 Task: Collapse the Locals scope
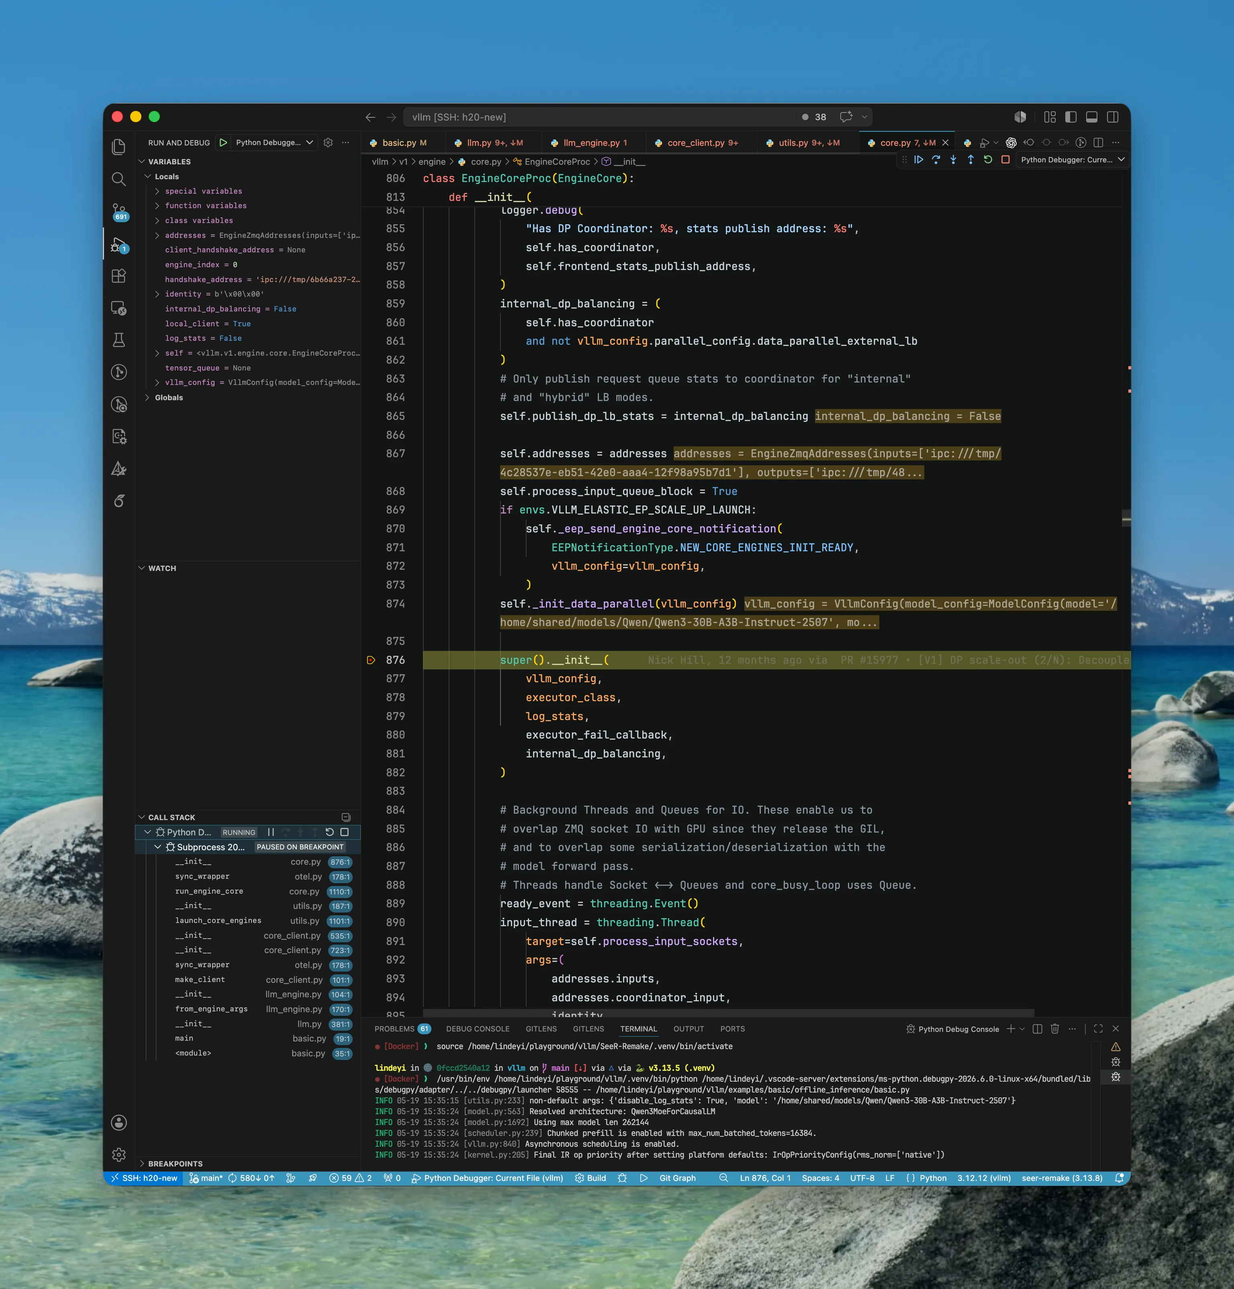[148, 176]
